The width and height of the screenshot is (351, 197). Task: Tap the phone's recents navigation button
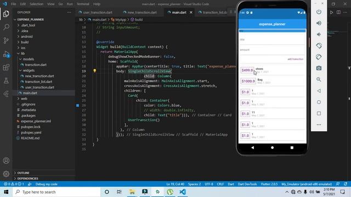coord(292,147)
